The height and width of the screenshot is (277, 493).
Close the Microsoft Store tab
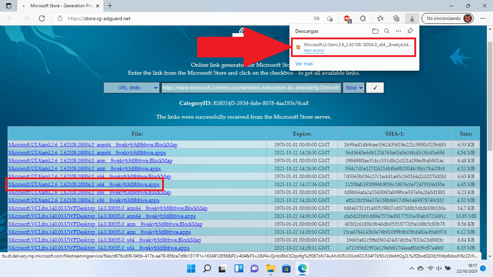coord(97,6)
